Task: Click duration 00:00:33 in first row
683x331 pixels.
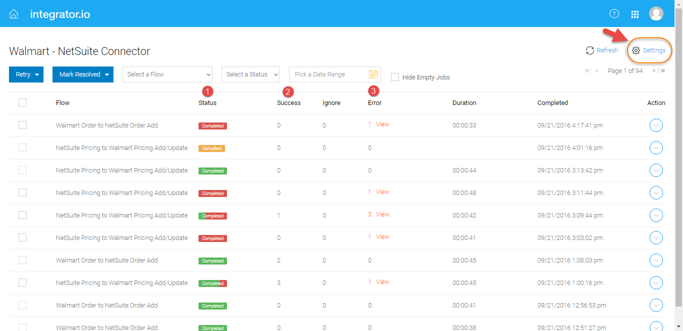Action: 464,125
